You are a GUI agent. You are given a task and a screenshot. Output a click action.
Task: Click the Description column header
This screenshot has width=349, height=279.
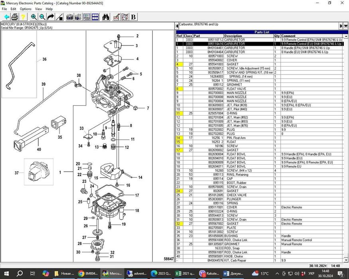pos(248,36)
